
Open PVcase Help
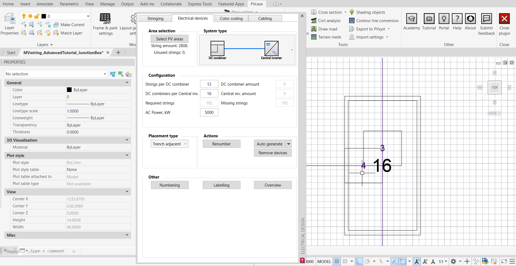click(457, 22)
